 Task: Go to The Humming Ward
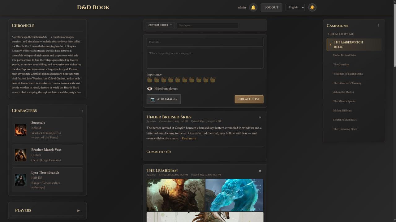(345, 129)
